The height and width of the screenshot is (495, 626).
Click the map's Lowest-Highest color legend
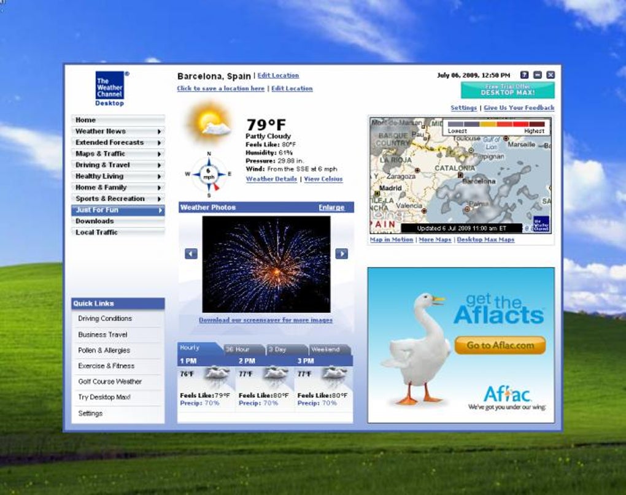[497, 127]
